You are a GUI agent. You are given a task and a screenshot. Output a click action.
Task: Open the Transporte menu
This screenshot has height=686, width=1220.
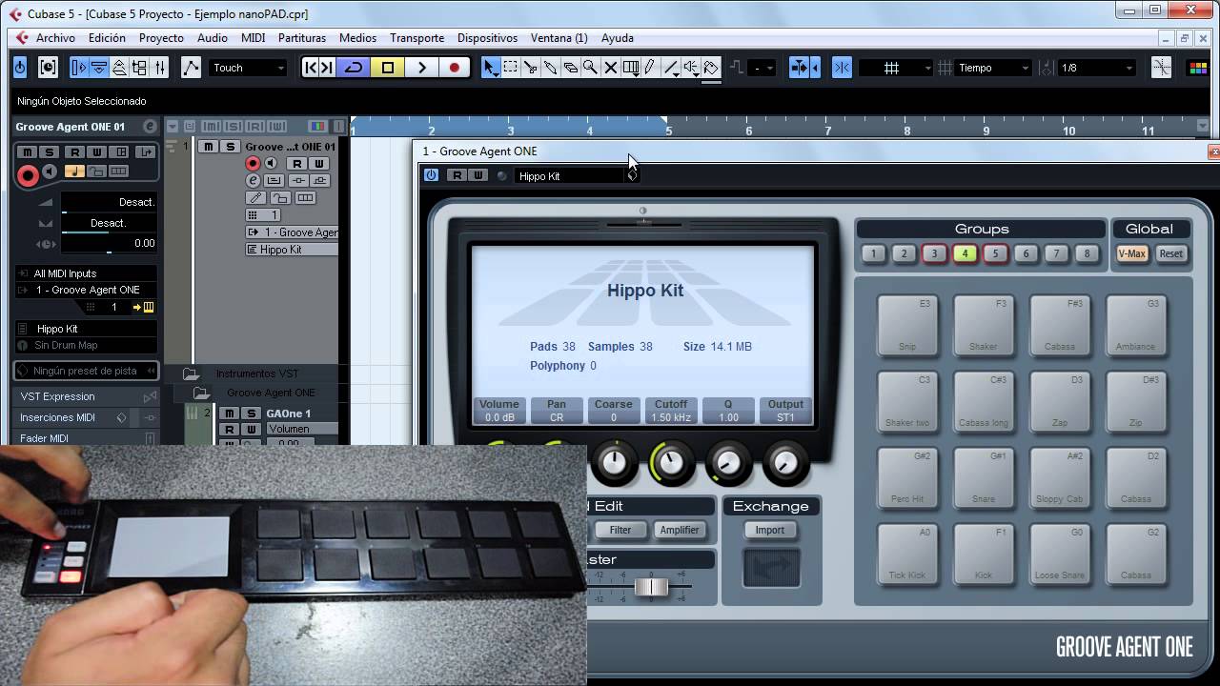(x=417, y=38)
